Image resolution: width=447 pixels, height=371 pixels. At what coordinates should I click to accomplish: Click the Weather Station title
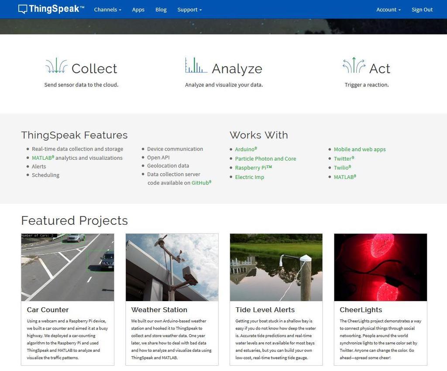point(159,310)
